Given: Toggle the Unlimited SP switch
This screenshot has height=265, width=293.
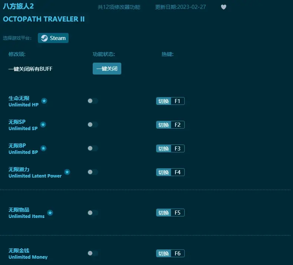Looking at the screenshot, I should point(93,125).
